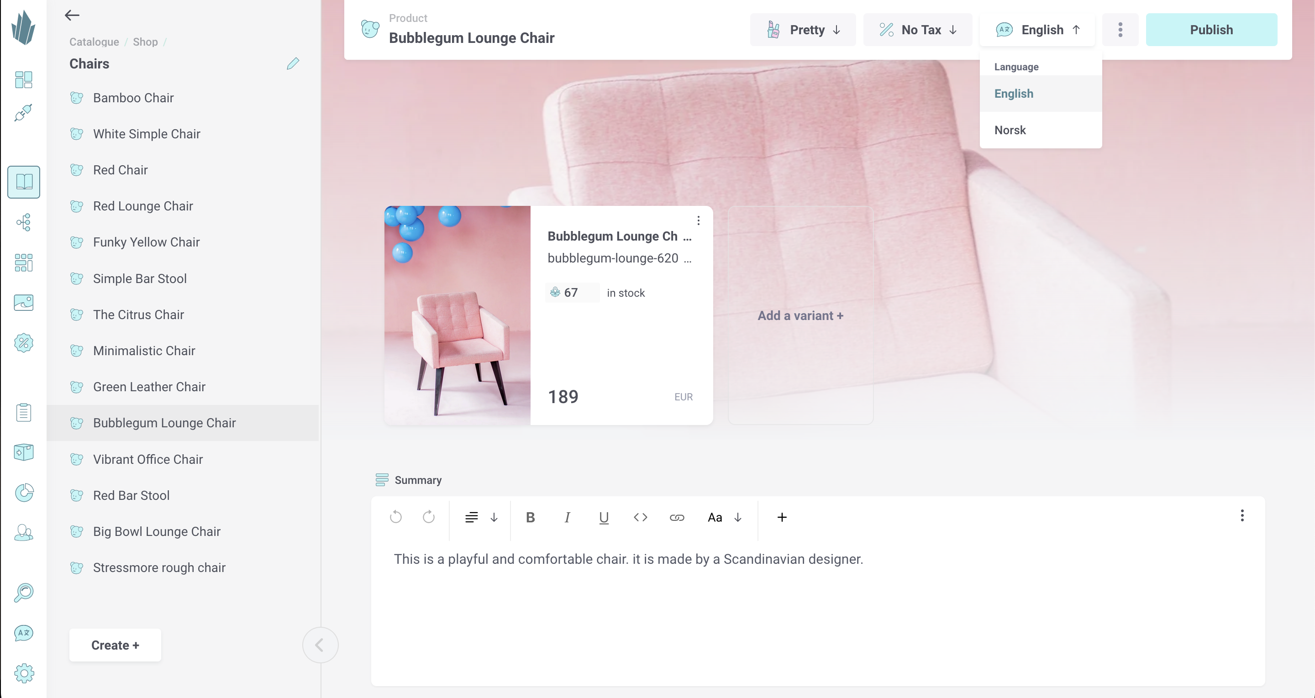The height and width of the screenshot is (698, 1315).
Task: Click Publish button to publish product
Action: (x=1211, y=30)
